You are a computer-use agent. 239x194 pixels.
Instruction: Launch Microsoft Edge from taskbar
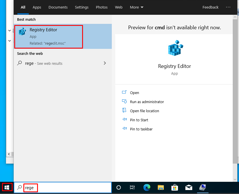tap(147, 188)
